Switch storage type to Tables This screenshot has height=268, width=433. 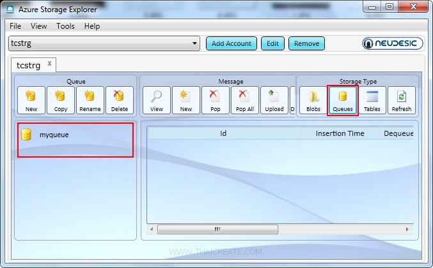coord(372,100)
